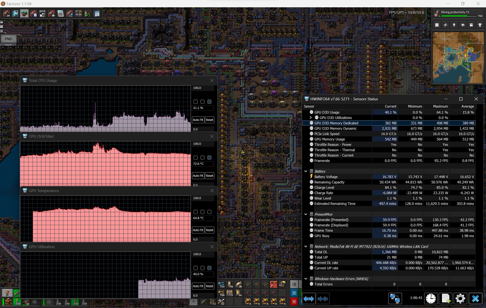The image size is (486, 308).
Task: Toggle the eye visibility icon at left edge
Action: 2,22
